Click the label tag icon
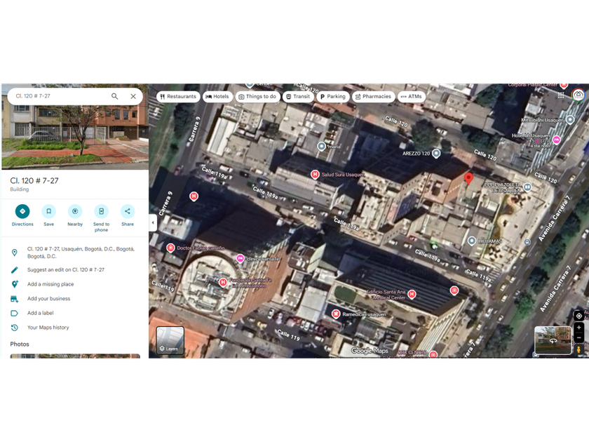Image resolution: width=589 pixels, height=442 pixels. coord(14,313)
